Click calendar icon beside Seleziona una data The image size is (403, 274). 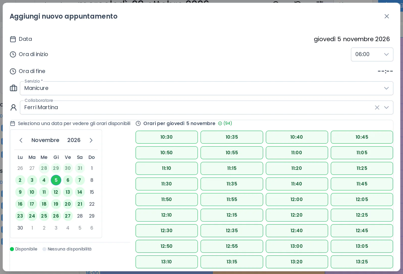pyautogui.click(x=13, y=124)
